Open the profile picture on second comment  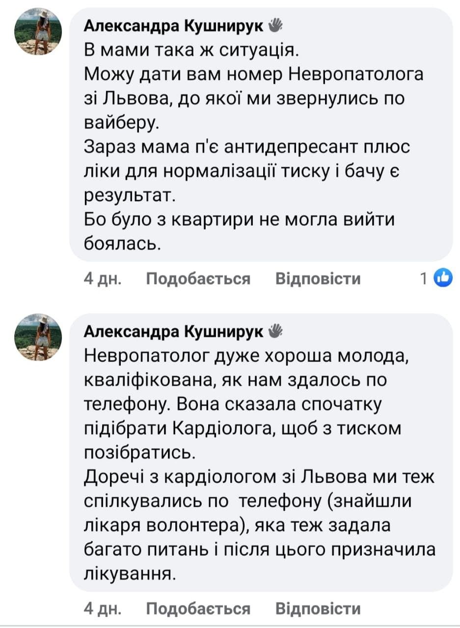(x=39, y=337)
